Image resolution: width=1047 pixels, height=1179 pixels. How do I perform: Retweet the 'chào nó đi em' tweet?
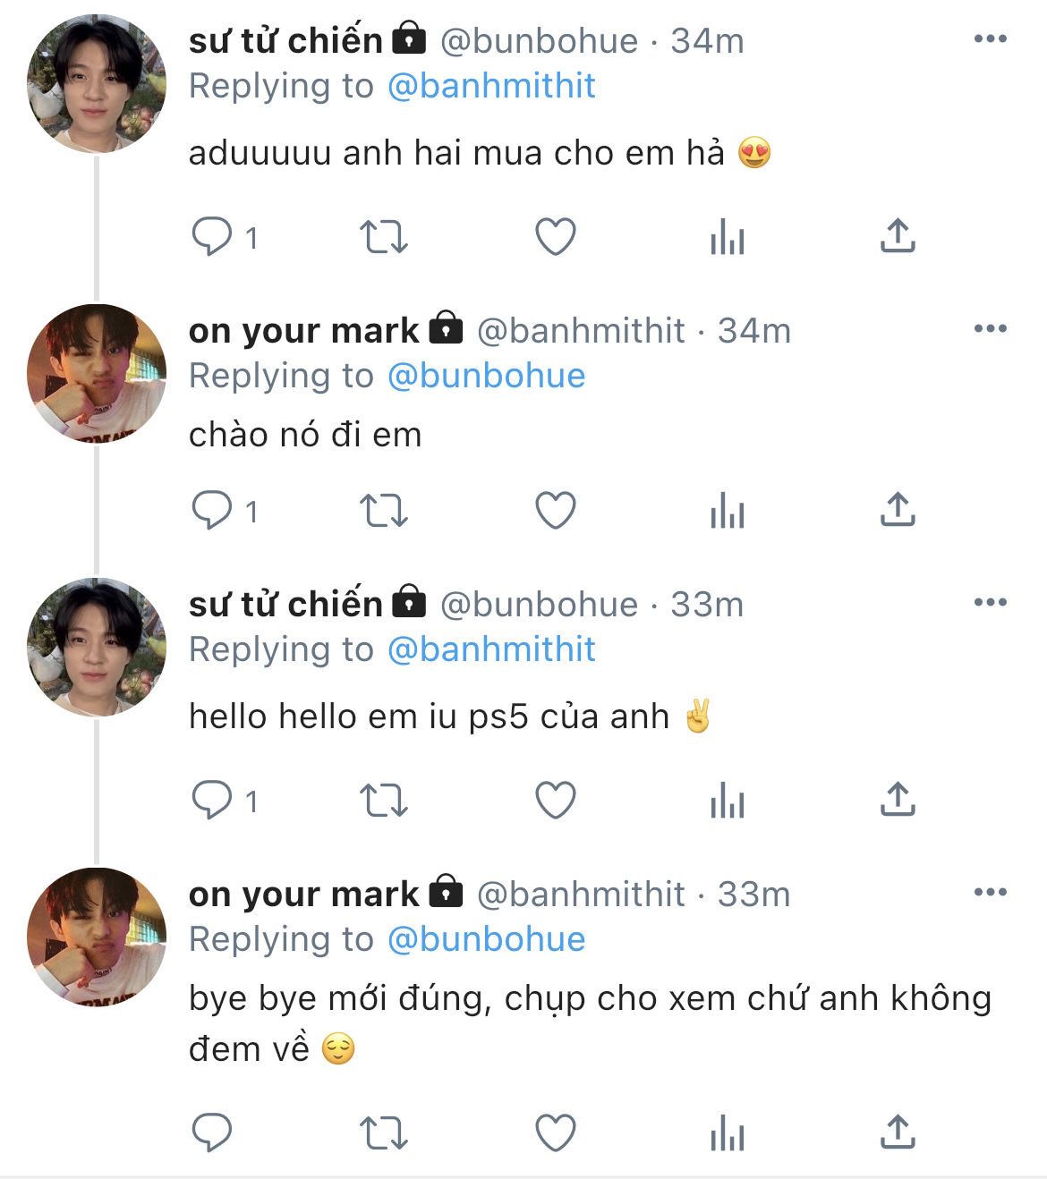tap(383, 511)
